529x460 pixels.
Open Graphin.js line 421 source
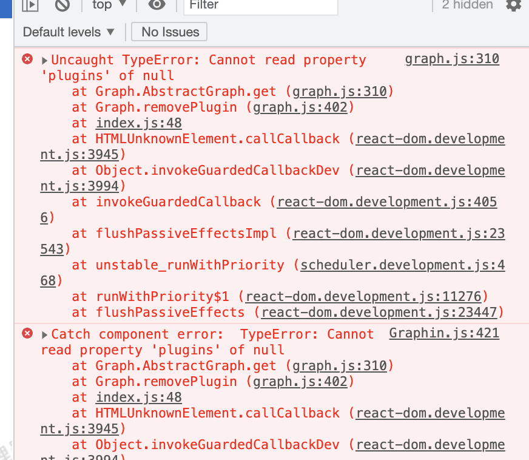(x=443, y=333)
